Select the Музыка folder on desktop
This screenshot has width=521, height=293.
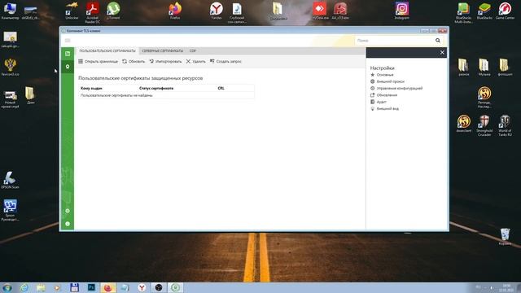pyautogui.click(x=484, y=67)
